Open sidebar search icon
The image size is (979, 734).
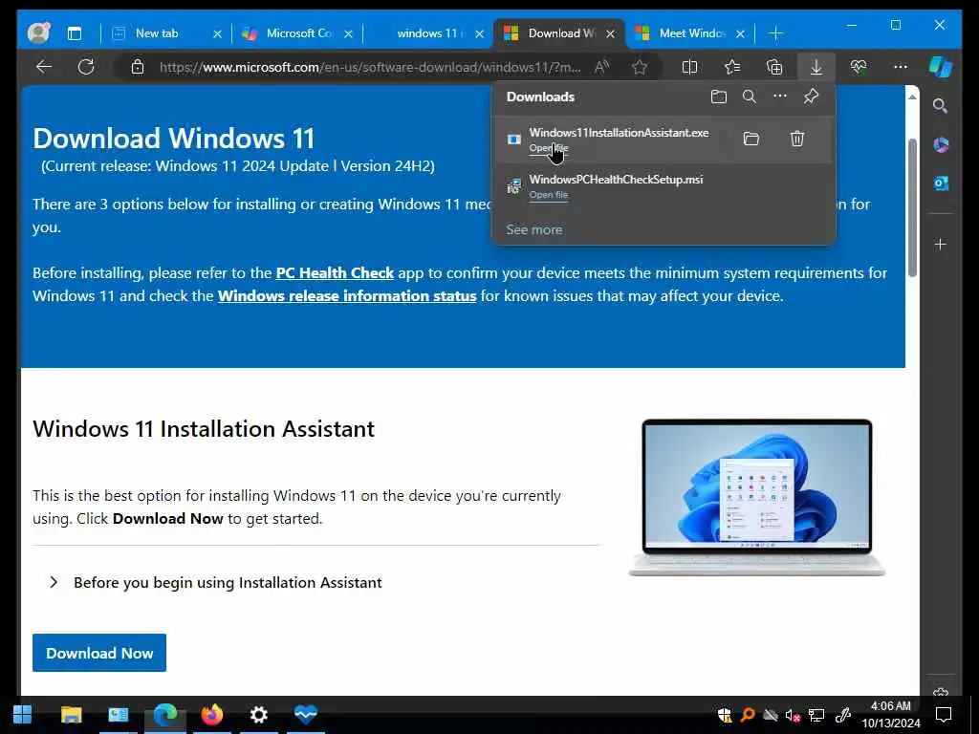[x=941, y=106]
